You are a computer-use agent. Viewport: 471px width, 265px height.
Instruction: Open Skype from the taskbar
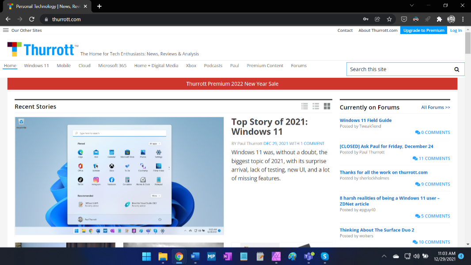325,256
